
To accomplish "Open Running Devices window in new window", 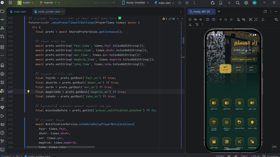I will click(265, 11).
